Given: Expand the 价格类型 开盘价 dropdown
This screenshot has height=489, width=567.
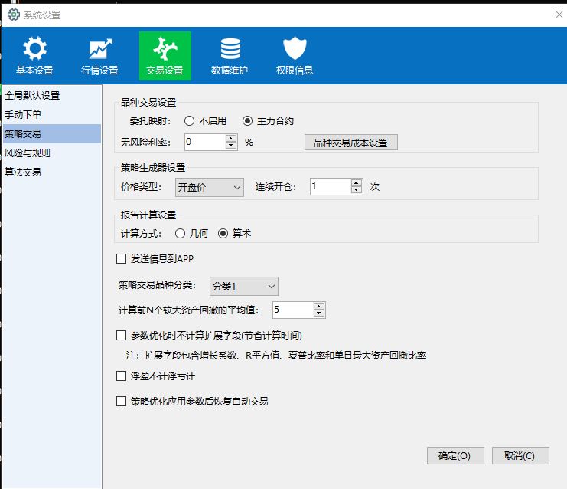Looking at the screenshot, I should 209,187.
